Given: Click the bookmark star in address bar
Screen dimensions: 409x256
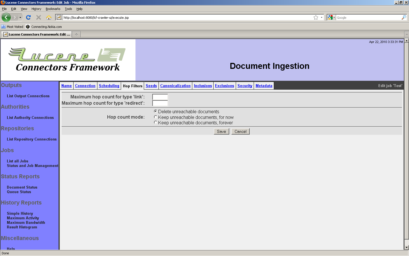Looking at the screenshot, I should (x=316, y=17).
